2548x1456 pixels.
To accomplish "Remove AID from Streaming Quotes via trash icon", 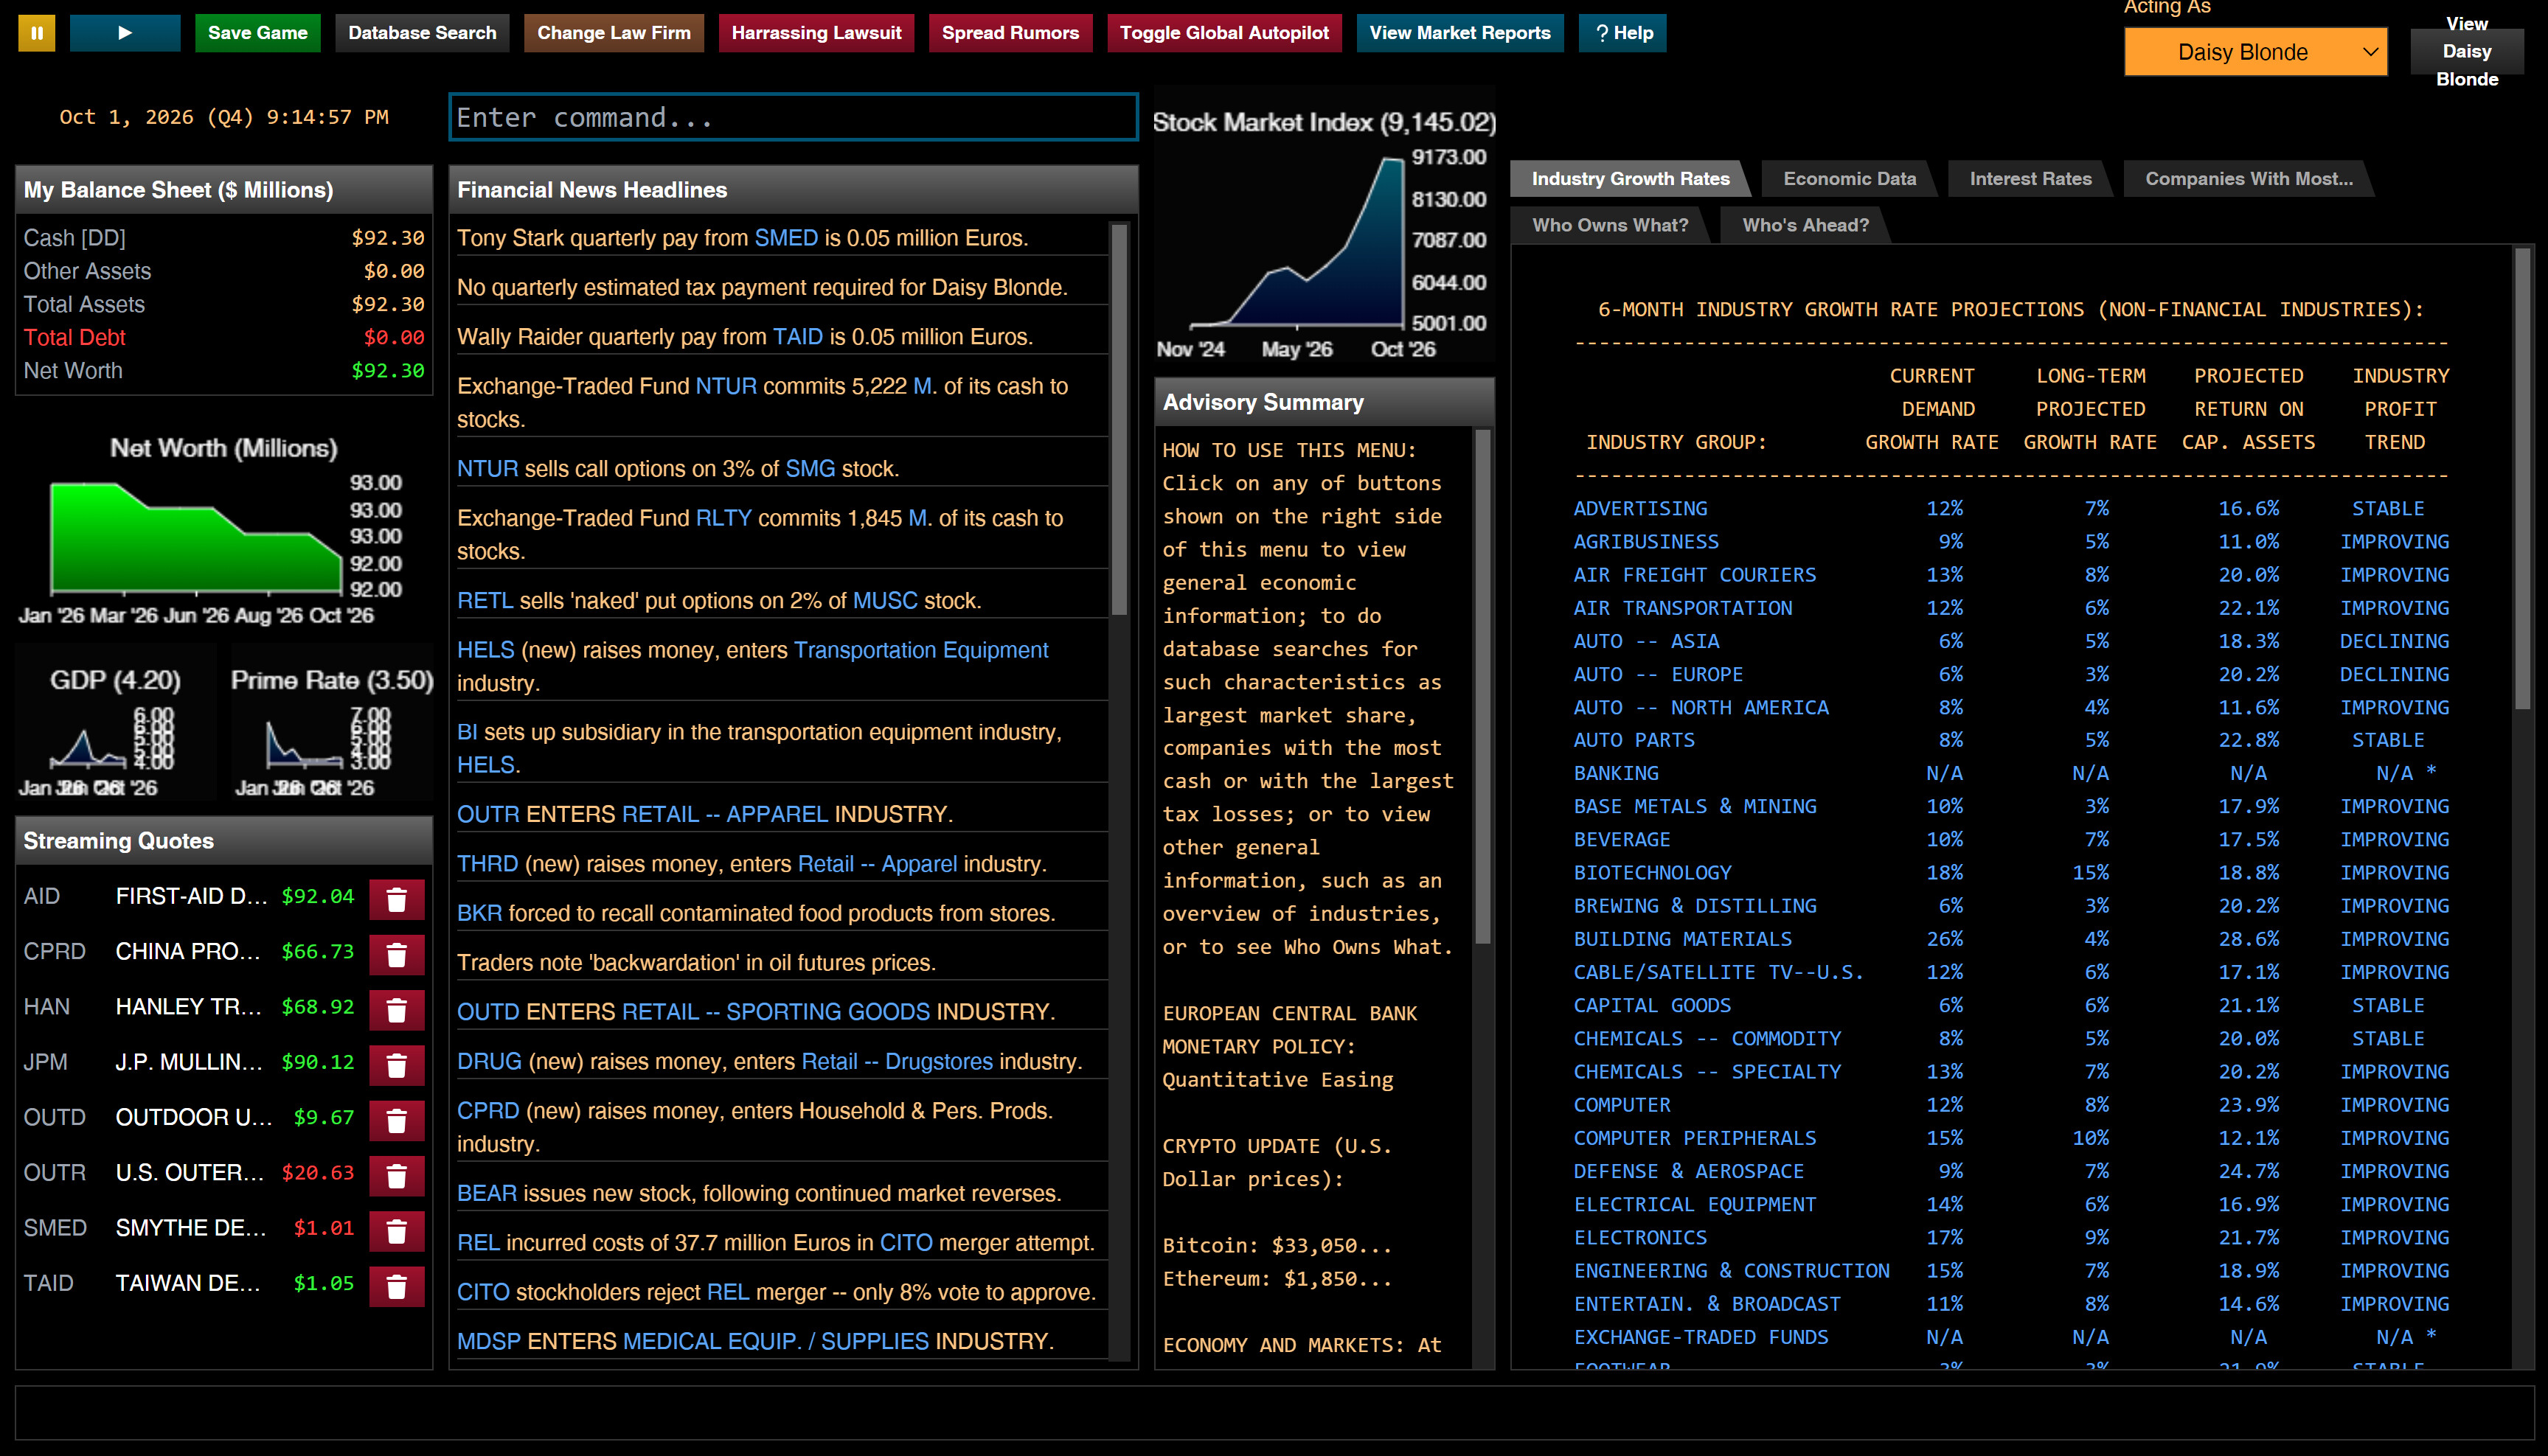I will click(x=396, y=898).
